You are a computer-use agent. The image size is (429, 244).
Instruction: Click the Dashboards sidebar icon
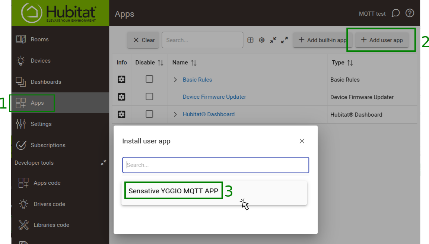click(x=21, y=82)
